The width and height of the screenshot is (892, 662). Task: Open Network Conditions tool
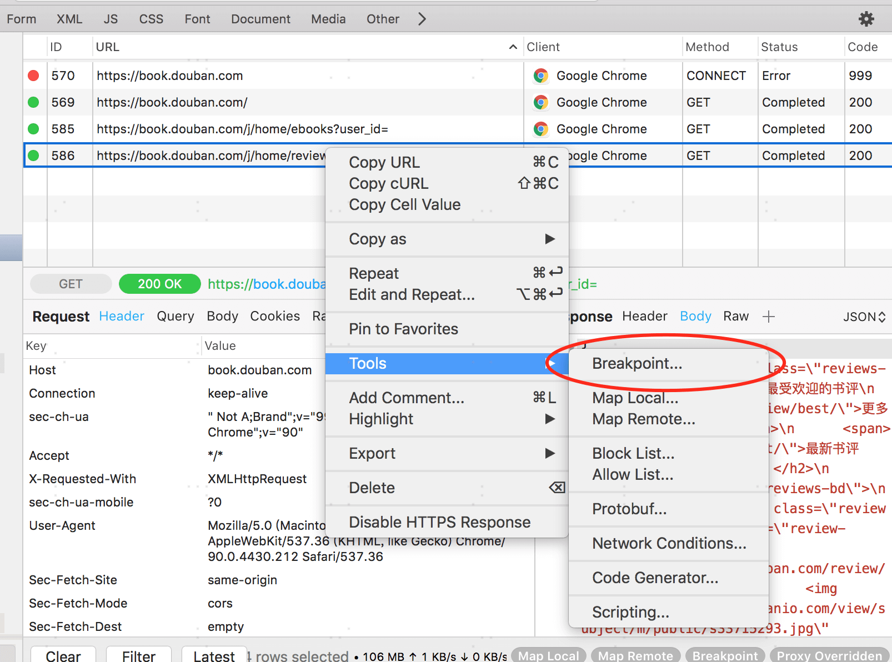tap(669, 543)
